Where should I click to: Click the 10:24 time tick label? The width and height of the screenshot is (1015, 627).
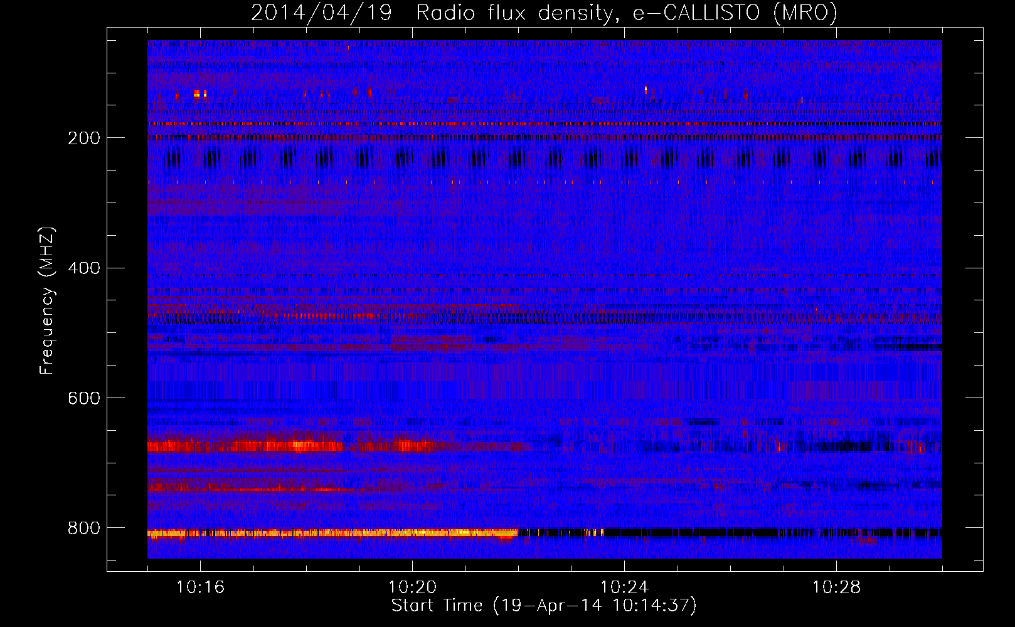624,587
